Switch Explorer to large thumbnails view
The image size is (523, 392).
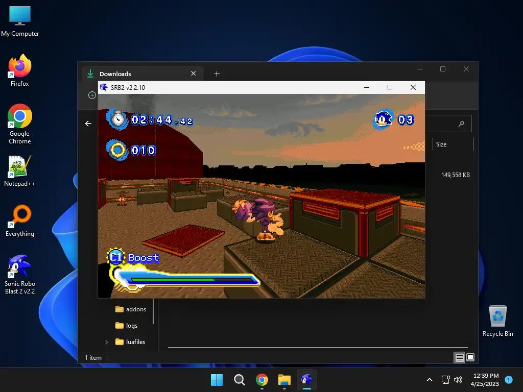[470, 358]
